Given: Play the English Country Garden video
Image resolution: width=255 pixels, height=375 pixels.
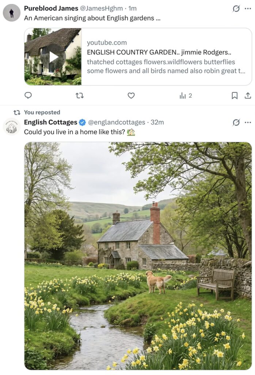Looking at the screenshot, I should (54, 57).
